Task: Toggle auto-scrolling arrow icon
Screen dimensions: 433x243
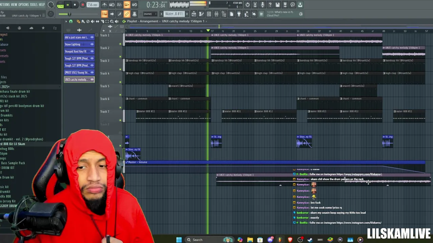Action: (112, 14)
